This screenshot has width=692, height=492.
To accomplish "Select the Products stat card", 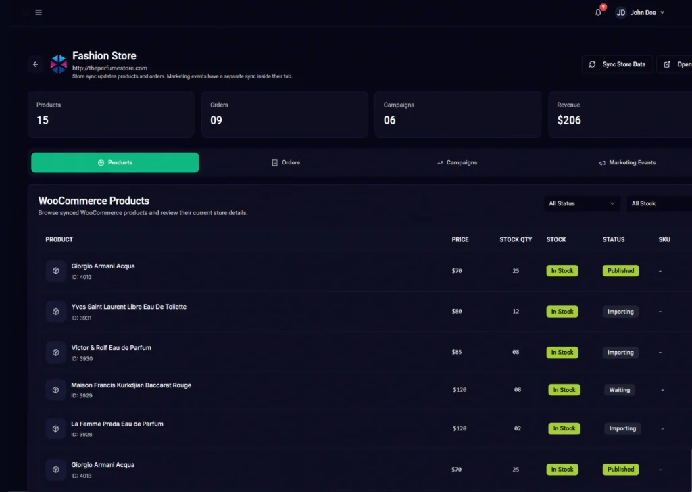I will pos(112,114).
